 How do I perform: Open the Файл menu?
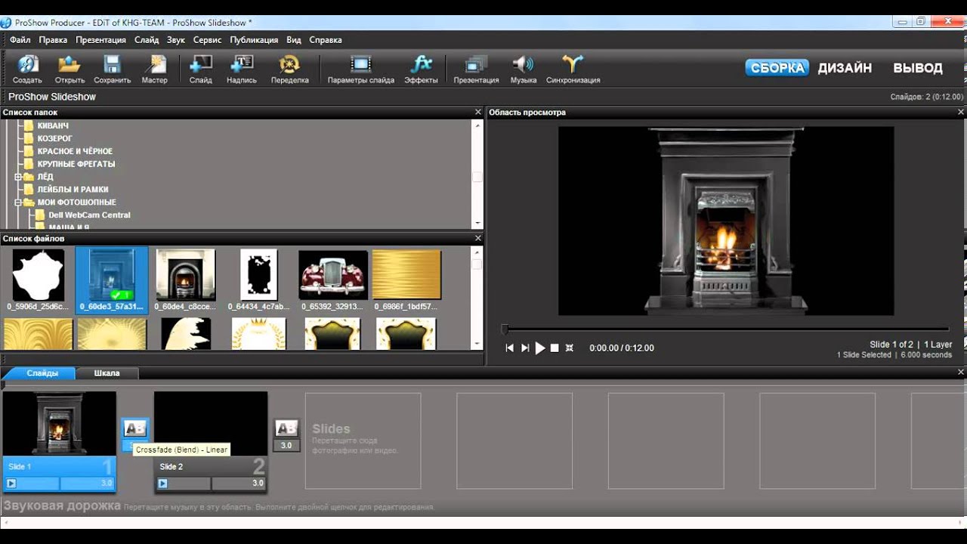tap(20, 40)
